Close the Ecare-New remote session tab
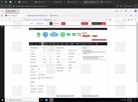138x102 pixels. [x=18, y=11]
